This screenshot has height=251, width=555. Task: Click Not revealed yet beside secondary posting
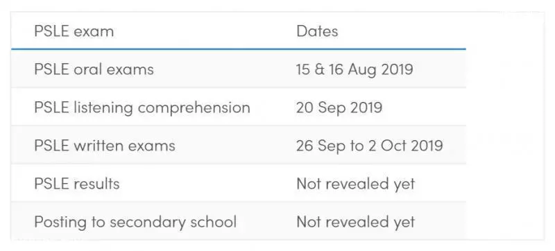pyautogui.click(x=356, y=222)
